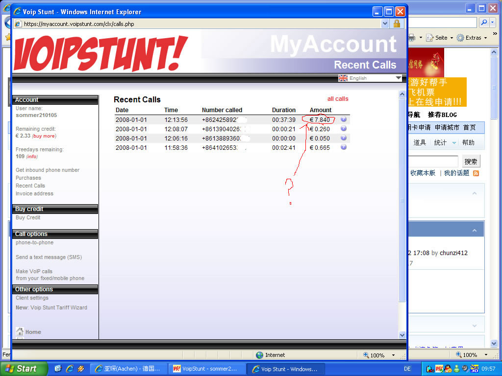Open info icon for the €0.665 call

[344, 147]
